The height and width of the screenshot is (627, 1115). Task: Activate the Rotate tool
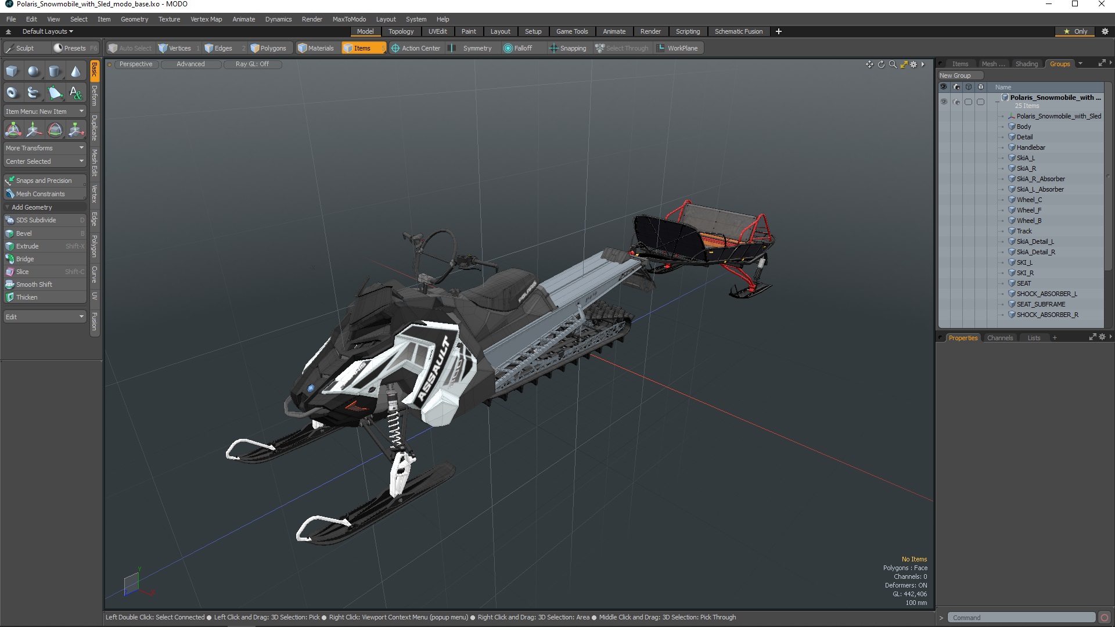pyautogui.click(x=55, y=130)
